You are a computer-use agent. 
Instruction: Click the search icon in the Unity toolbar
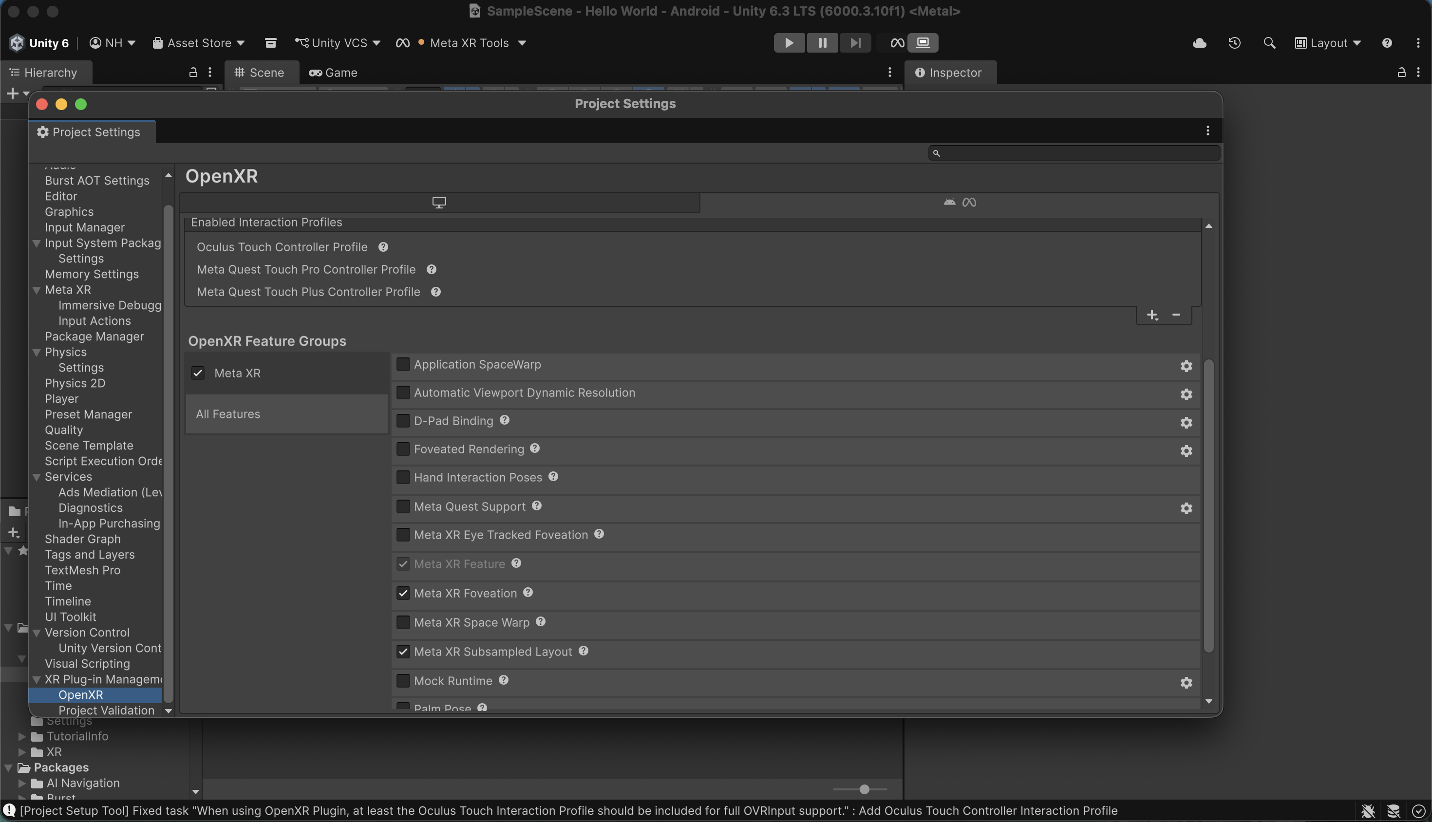pyautogui.click(x=1269, y=42)
